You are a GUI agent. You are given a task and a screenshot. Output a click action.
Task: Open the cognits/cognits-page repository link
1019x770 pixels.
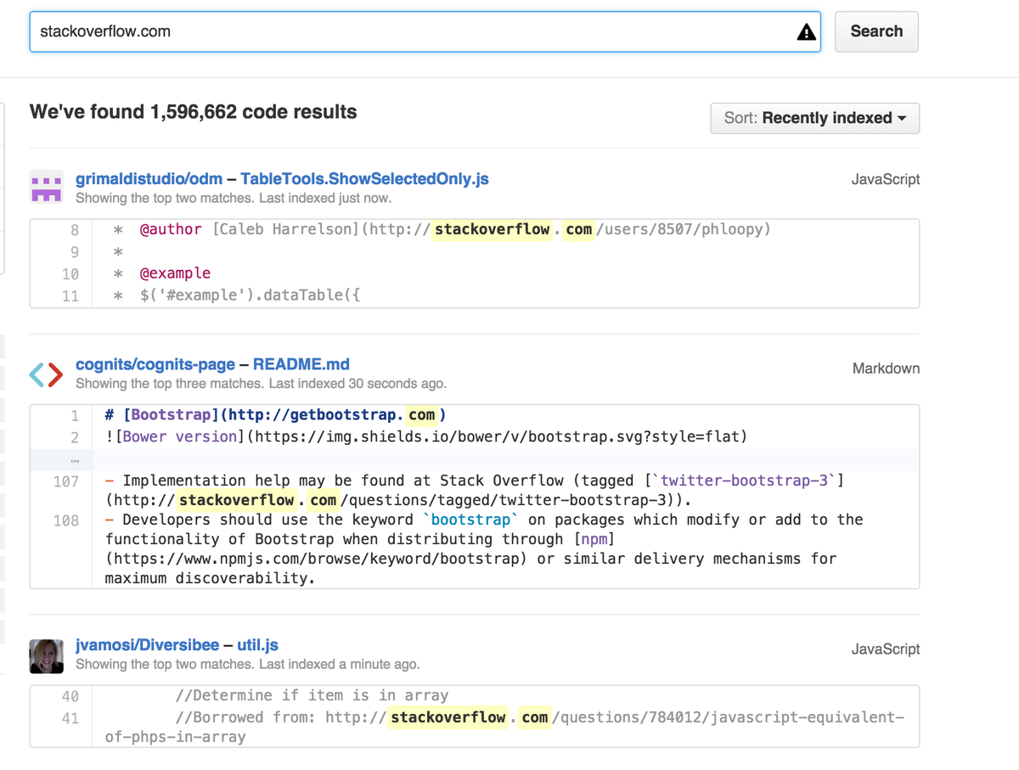coord(155,364)
